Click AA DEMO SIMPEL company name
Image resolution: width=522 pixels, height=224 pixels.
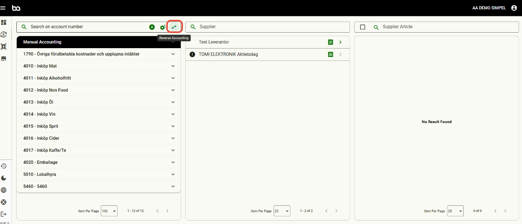(x=489, y=8)
